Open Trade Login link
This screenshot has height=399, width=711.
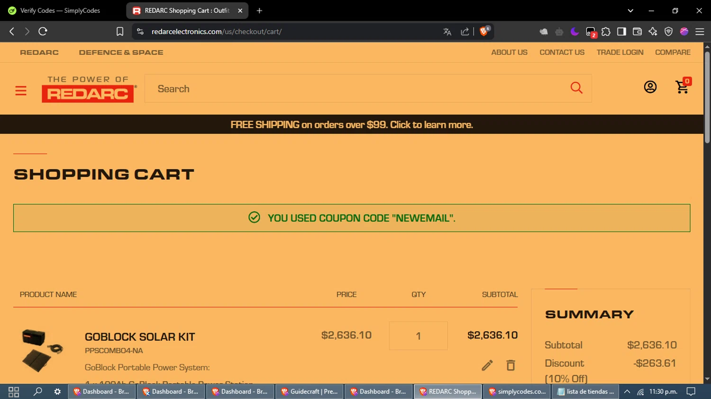(x=620, y=53)
